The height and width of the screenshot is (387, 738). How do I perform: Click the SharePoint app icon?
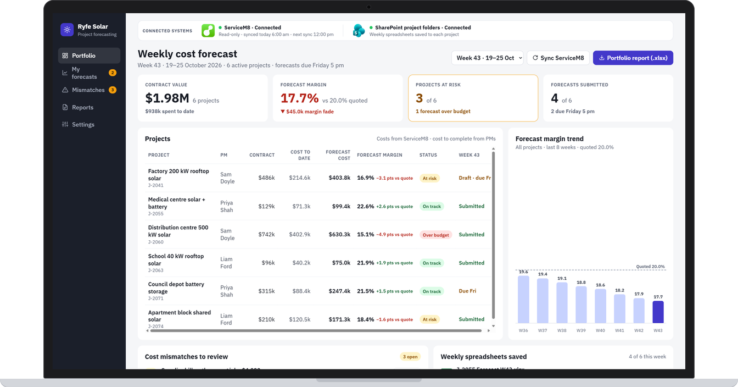pyautogui.click(x=359, y=31)
